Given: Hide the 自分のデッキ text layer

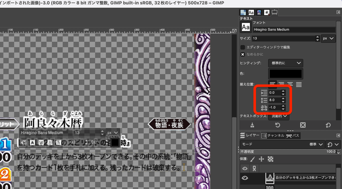Looking at the screenshot, I should (x=245, y=178).
